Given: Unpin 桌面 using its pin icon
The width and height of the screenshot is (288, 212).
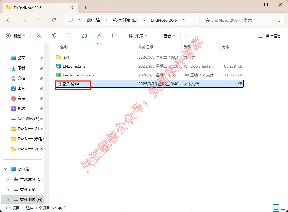Looking at the screenshot, I should tap(41, 58).
